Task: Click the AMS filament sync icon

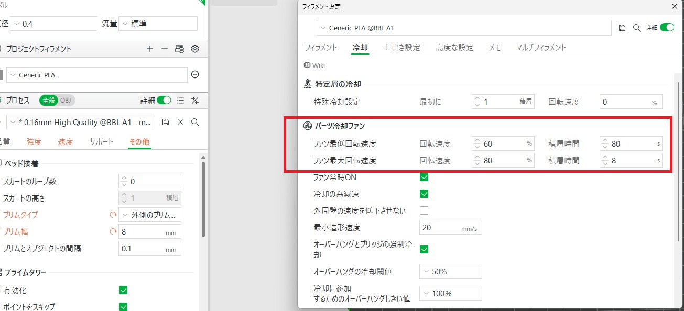Action: point(180,49)
